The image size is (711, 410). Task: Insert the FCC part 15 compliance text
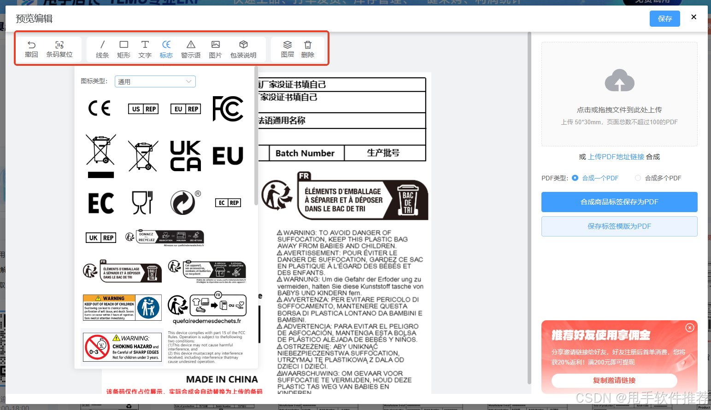click(x=207, y=347)
